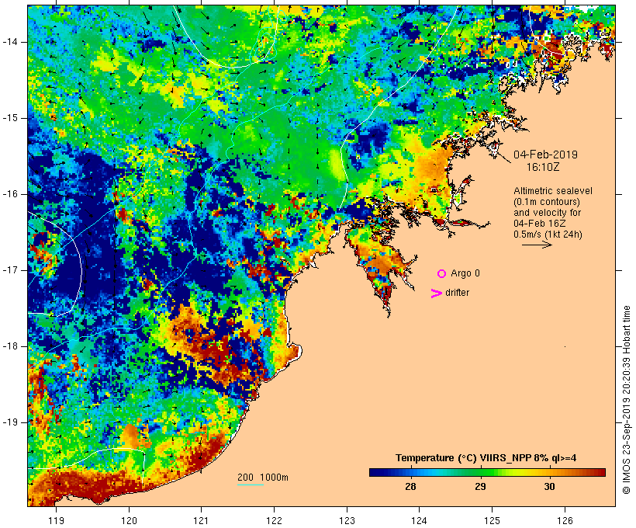Viewport: 636px width, 528px height.
Task: Click the '(0.1m contours)' text
Action: coord(547,202)
